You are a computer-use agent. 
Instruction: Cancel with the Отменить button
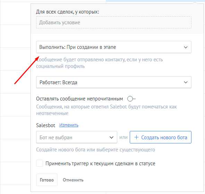tap(73, 180)
